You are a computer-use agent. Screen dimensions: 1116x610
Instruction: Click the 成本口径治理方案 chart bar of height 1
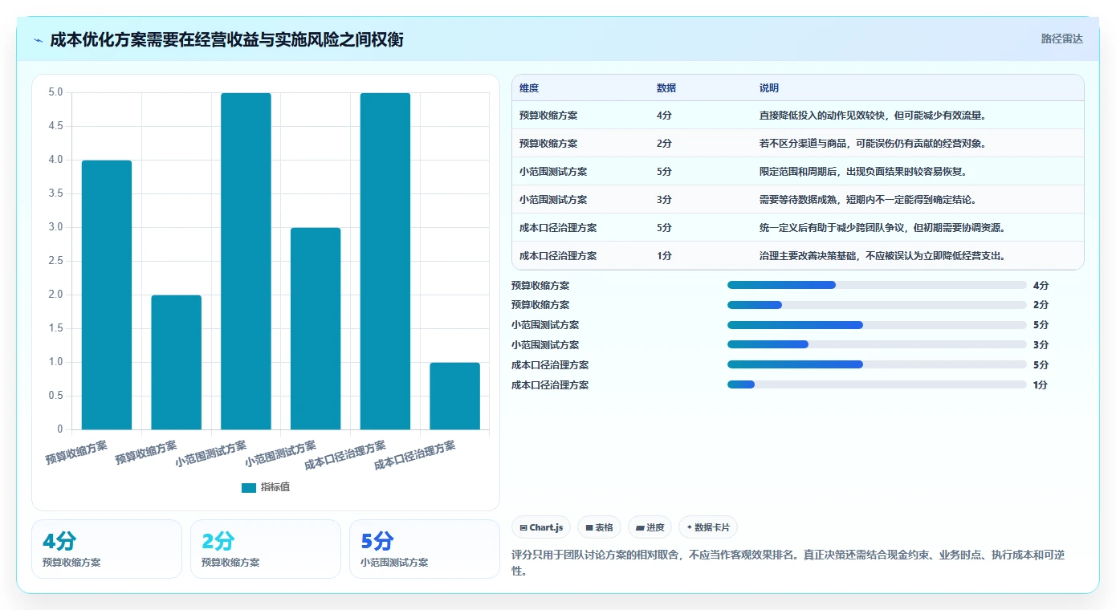(454, 396)
